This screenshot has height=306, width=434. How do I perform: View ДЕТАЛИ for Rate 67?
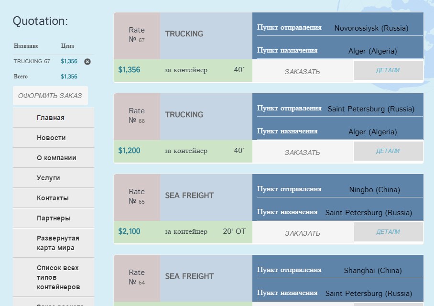coord(388,70)
